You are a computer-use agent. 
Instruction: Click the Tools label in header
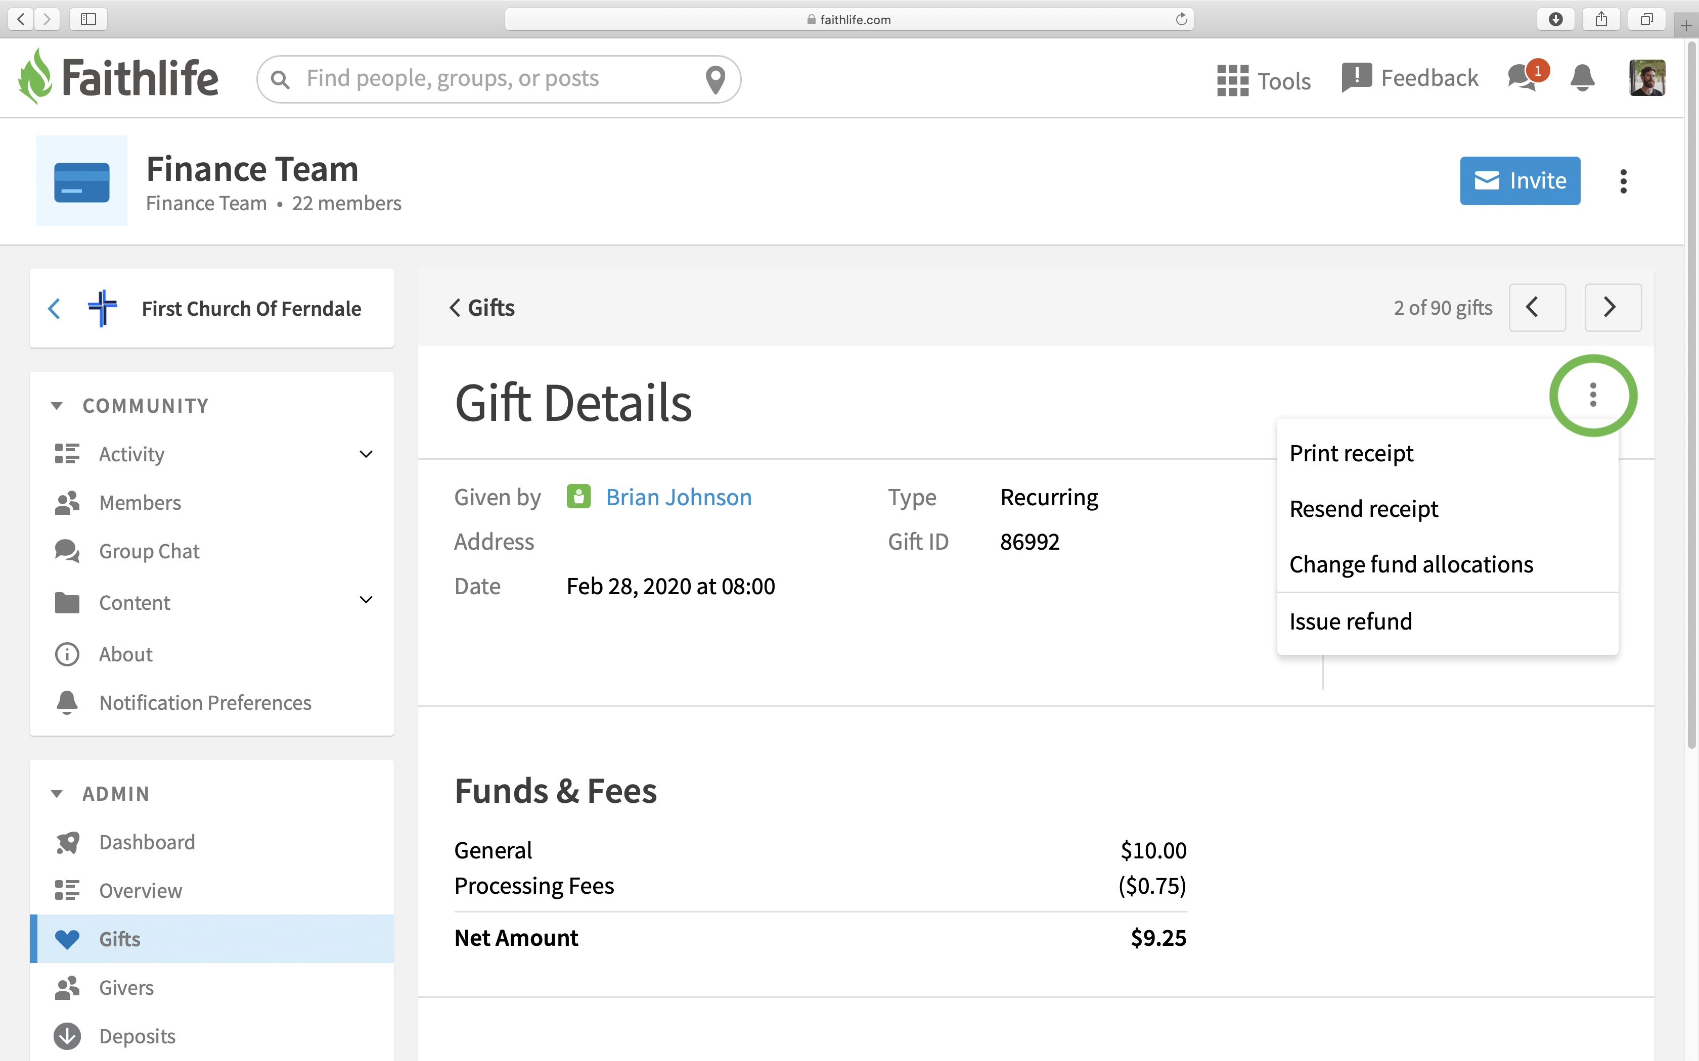(1284, 81)
